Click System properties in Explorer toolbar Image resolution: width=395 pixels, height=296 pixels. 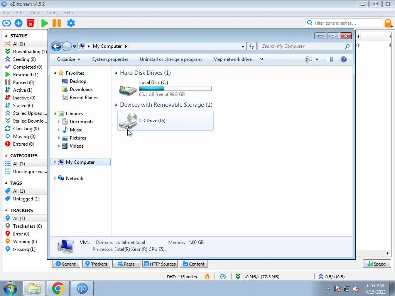[x=110, y=59]
